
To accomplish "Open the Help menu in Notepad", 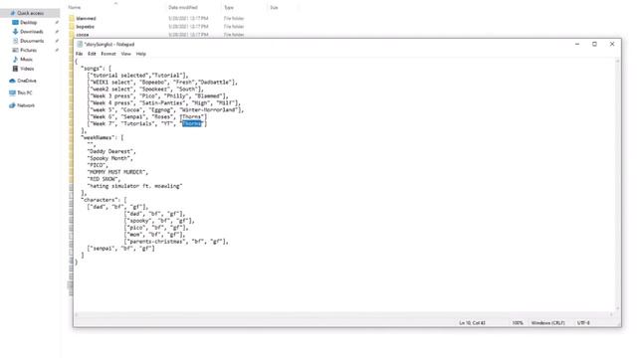I will pos(141,54).
